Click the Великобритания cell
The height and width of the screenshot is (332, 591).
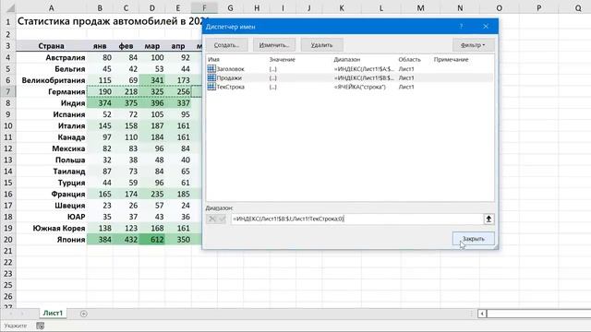tap(52, 80)
